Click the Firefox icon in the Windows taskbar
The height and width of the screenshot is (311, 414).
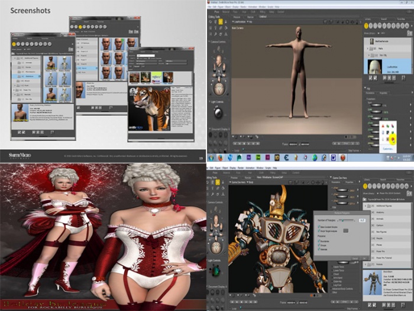(220, 158)
